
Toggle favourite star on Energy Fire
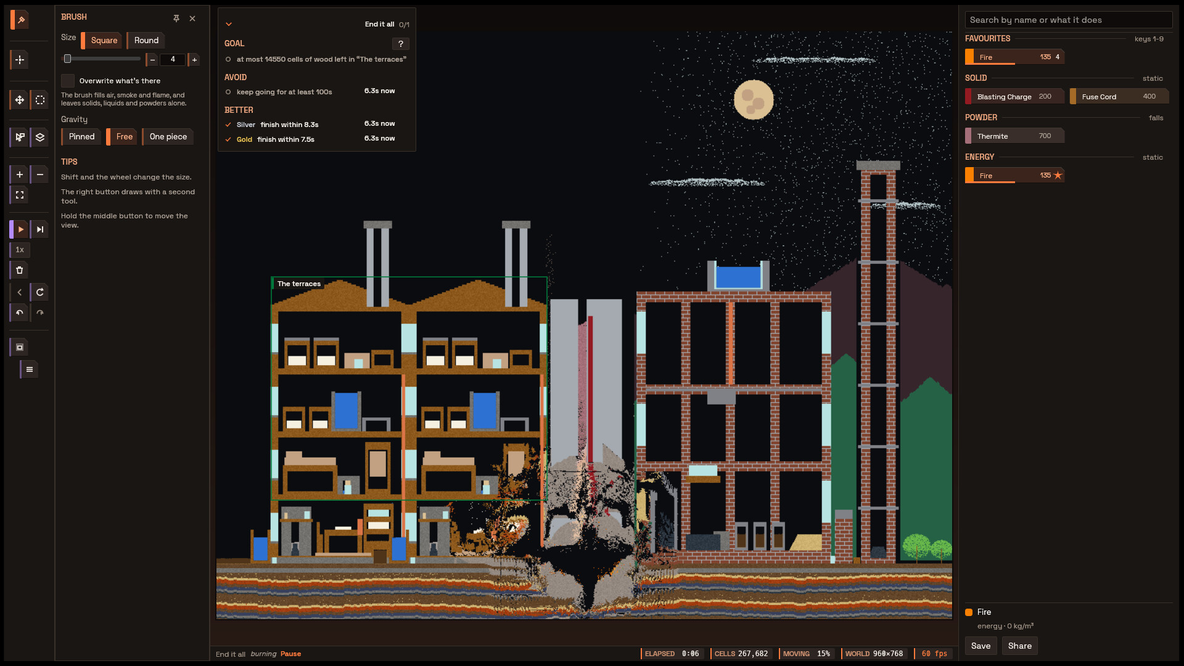[1058, 175]
